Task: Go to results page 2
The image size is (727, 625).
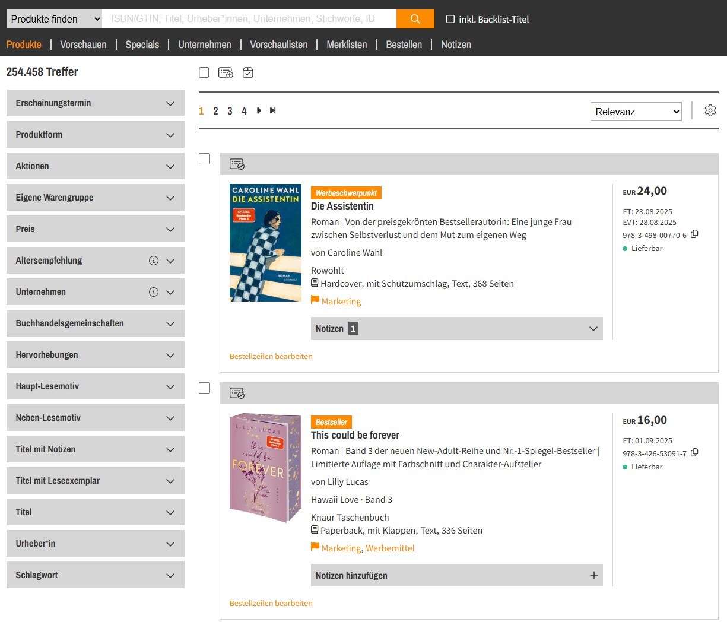Action: click(x=215, y=111)
